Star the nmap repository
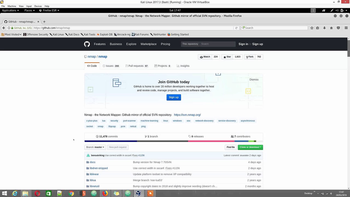Viewport: 350px width, 197px height. pos(227,57)
